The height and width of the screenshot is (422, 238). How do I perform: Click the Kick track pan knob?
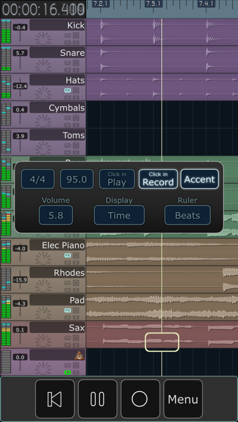(43, 39)
